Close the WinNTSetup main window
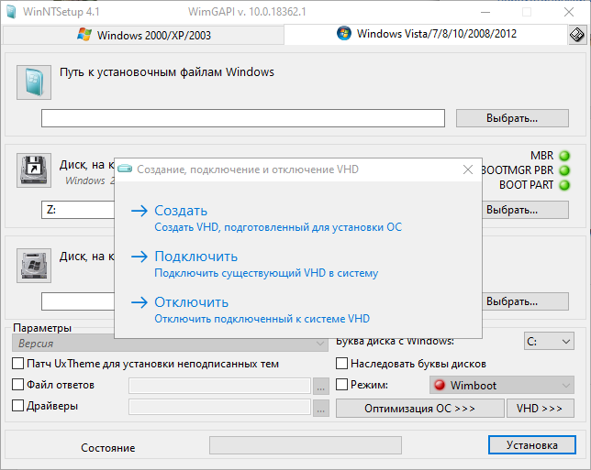Image resolution: width=591 pixels, height=470 pixels. [x=569, y=12]
